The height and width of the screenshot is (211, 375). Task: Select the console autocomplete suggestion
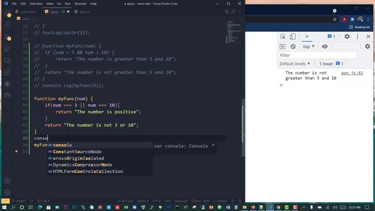click(x=100, y=145)
